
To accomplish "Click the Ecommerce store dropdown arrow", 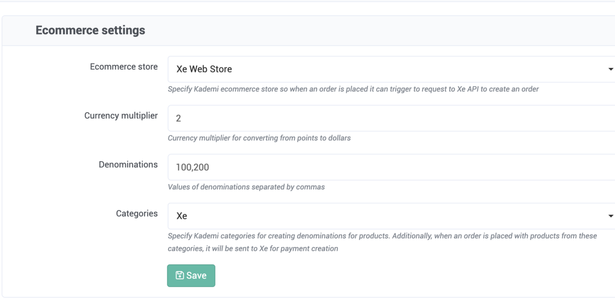I will [611, 69].
